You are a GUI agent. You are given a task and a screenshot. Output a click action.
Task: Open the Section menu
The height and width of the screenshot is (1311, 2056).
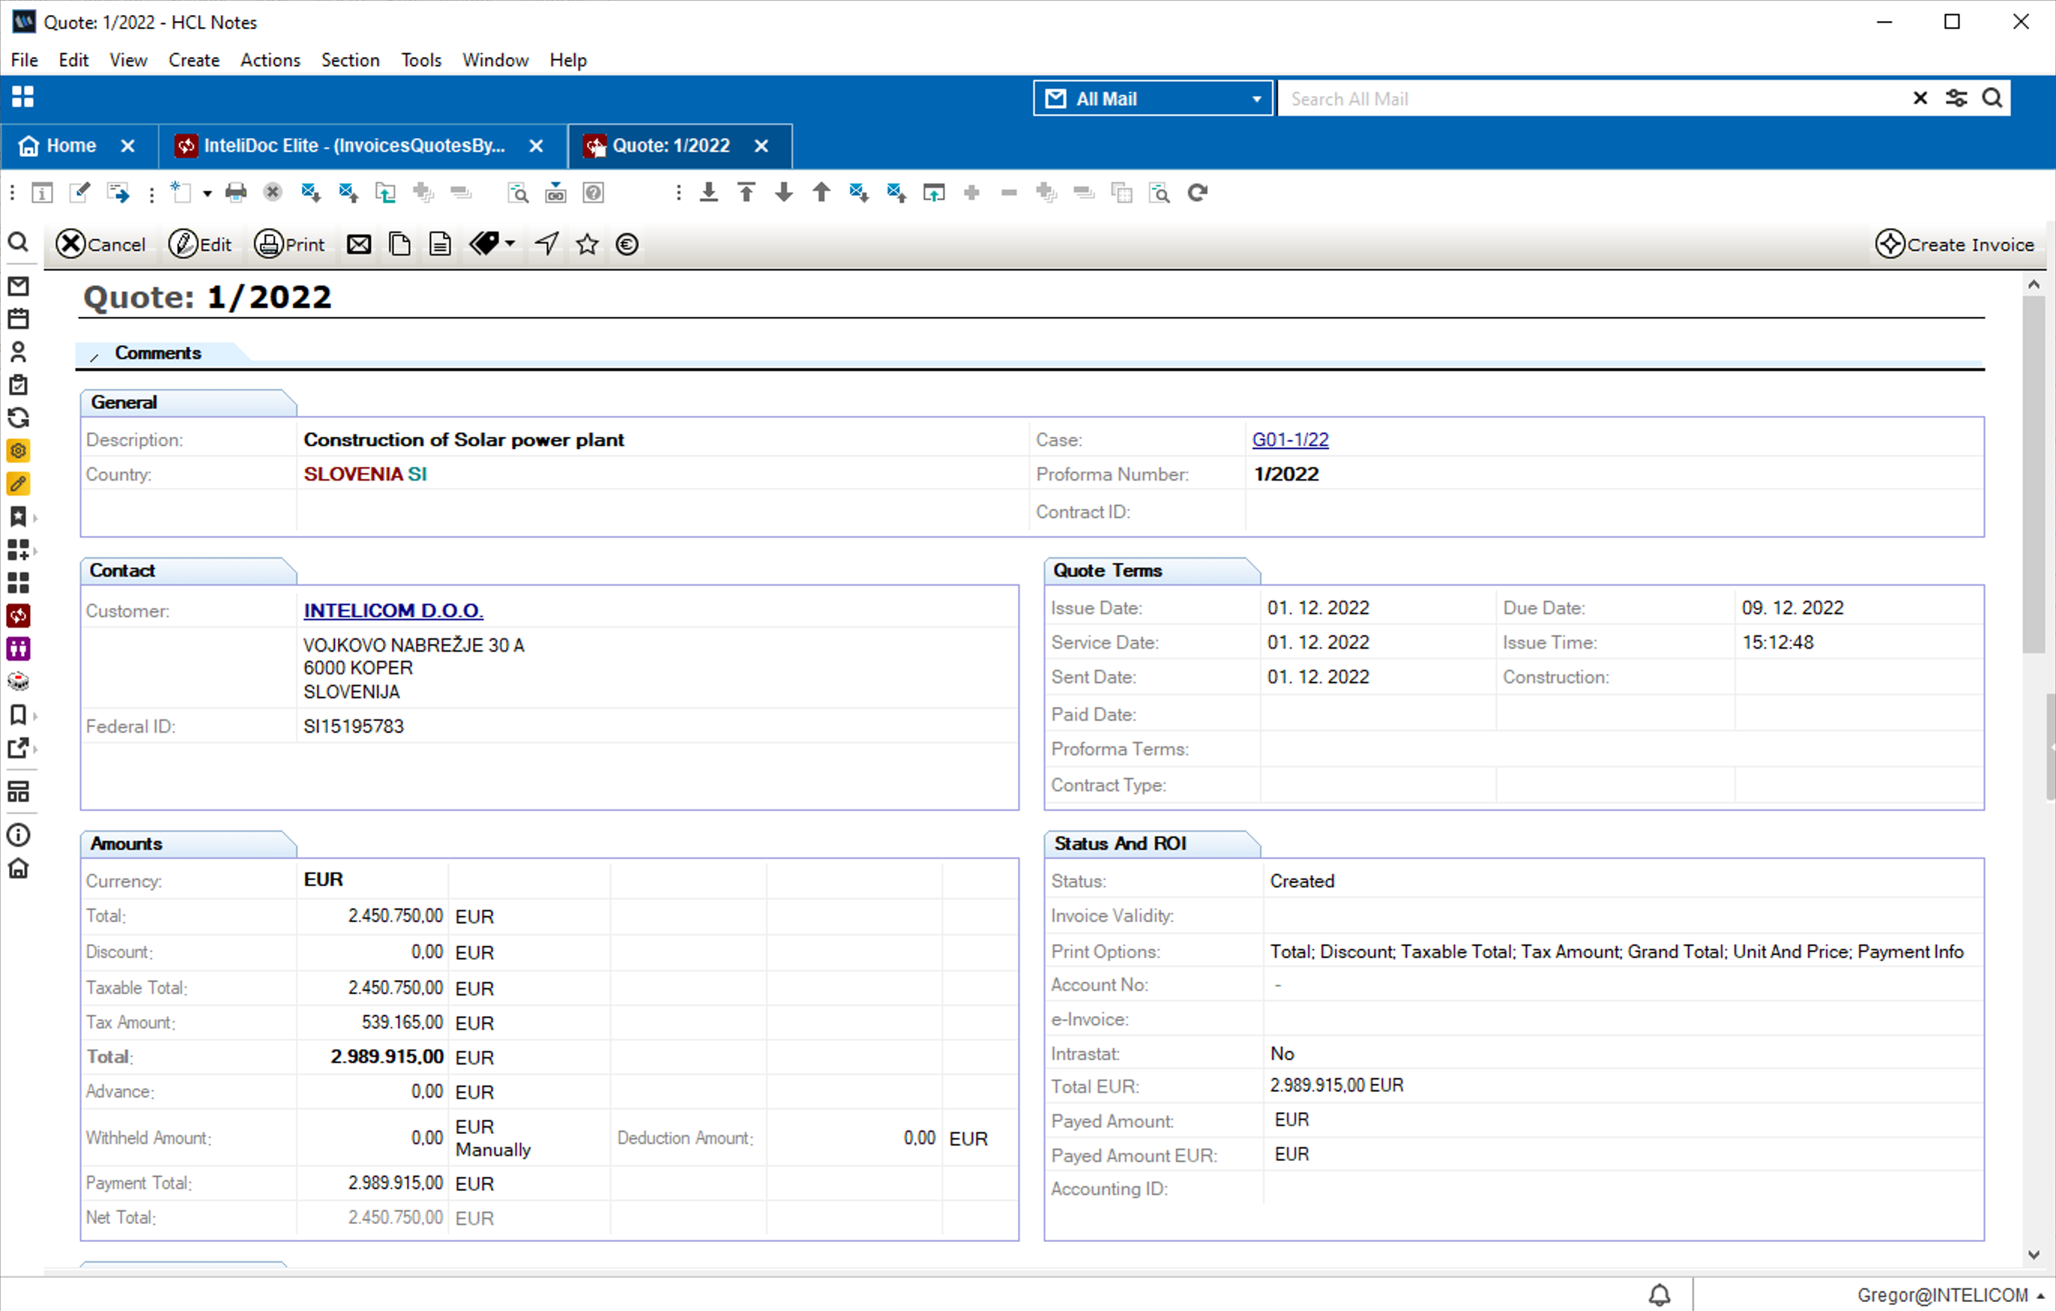[350, 60]
